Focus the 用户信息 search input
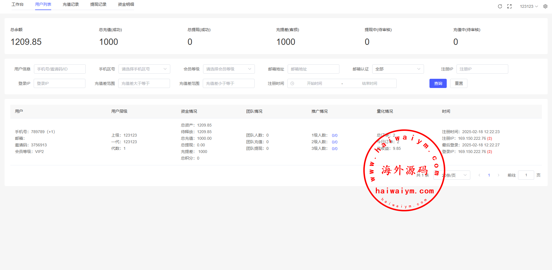The width and height of the screenshot is (552, 270). [x=60, y=69]
